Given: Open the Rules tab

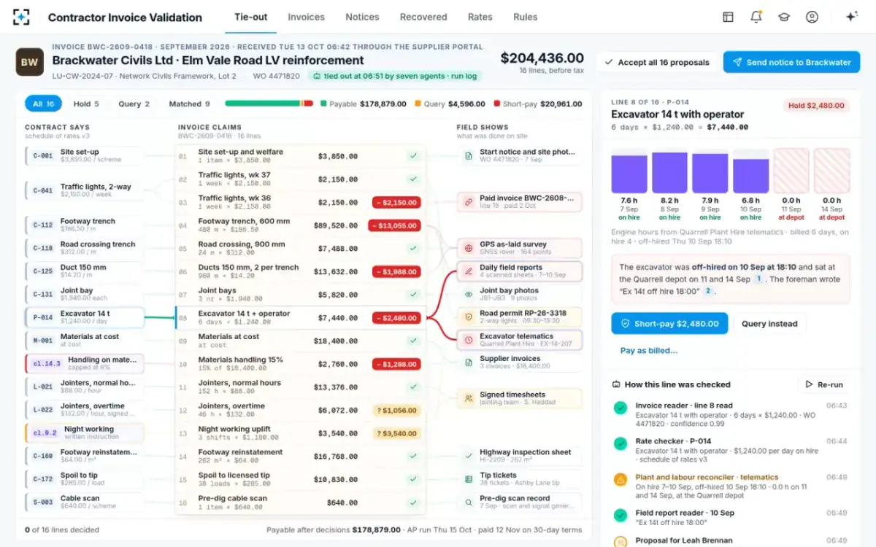Looking at the screenshot, I should click(x=526, y=17).
